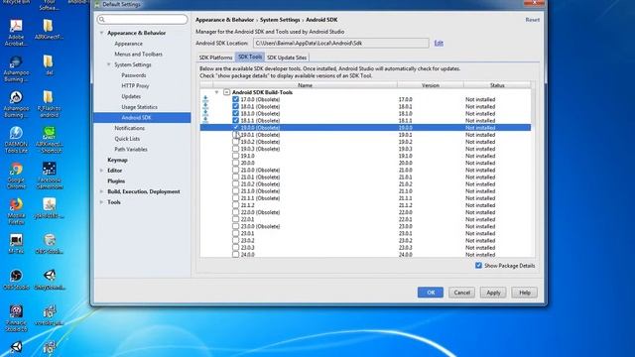Open OBS Studio desktop shortcut
This screenshot has width=635, height=357.
[x=16, y=280]
